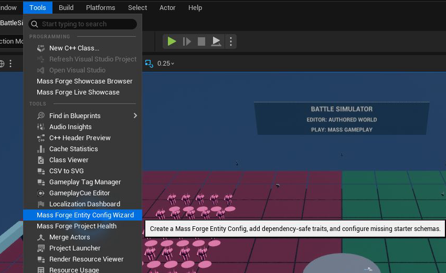This screenshot has width=446, height=273.
Task: Open the Select menu
Action: coord(137,8)
